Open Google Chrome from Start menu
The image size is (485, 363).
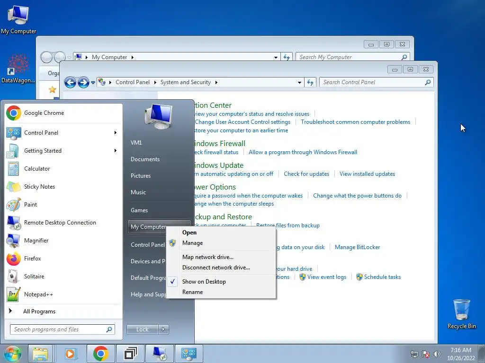pyautogui.click(x=63, y=113)
